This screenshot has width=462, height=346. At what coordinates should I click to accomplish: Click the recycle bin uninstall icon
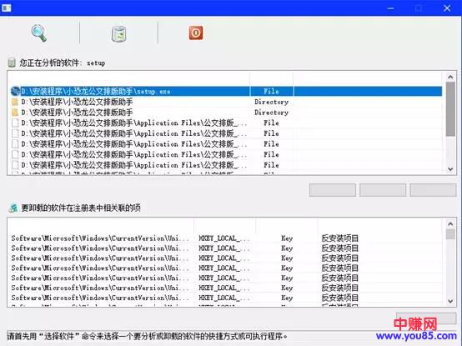click(x=118, y=33)
